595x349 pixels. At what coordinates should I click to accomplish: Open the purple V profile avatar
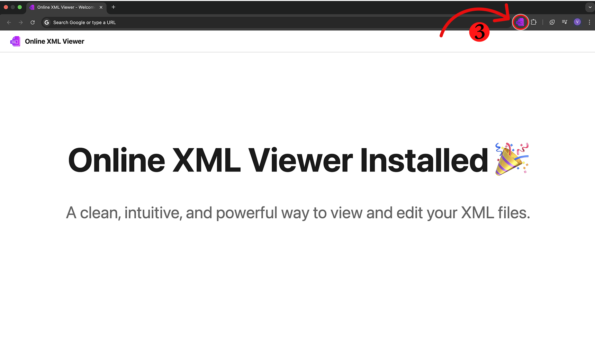point(577,22)
